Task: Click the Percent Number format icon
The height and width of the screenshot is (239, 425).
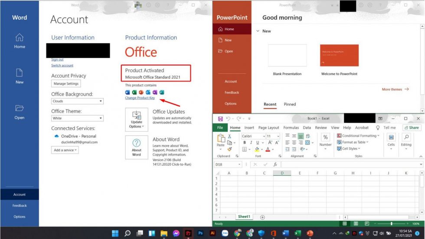Action: pyautogui.click(x=325, y=137)
